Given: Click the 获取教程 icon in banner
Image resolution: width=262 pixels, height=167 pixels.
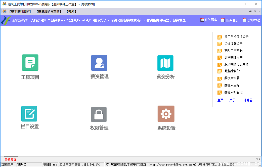Looking at the screenshot, I should pos(244,20).
